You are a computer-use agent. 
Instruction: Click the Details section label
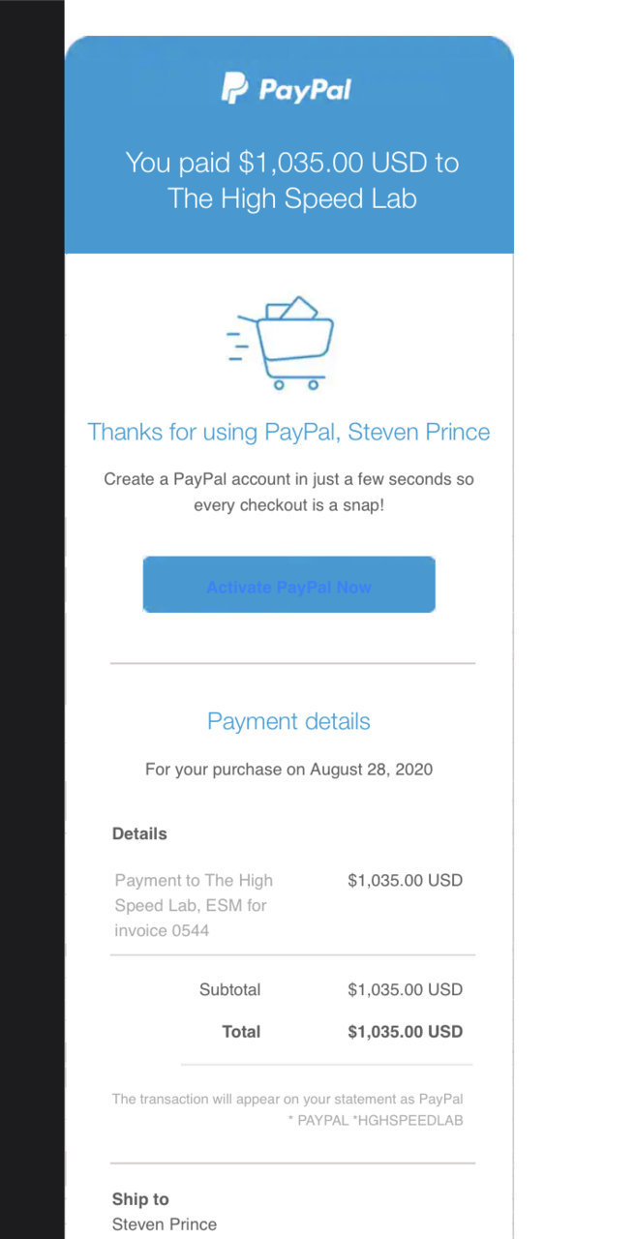(x=139, y=833)
